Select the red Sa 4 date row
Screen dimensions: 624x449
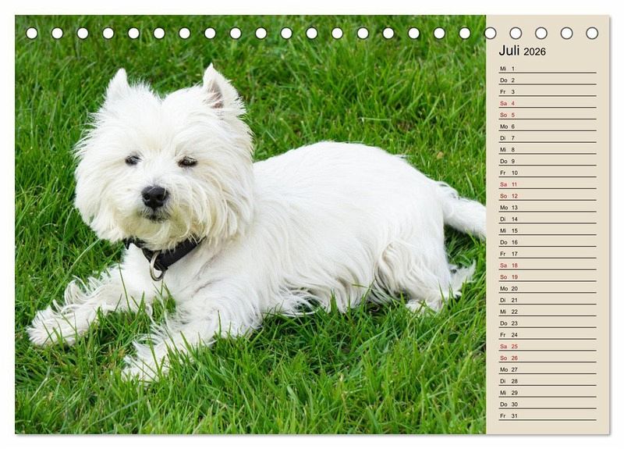click(x=546, y=103)
